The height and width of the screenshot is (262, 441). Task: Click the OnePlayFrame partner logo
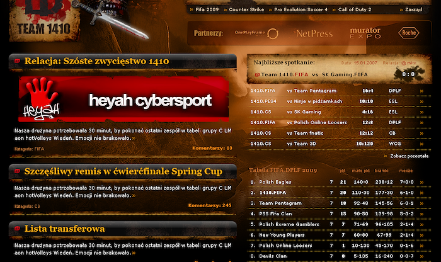pos(256,33)
